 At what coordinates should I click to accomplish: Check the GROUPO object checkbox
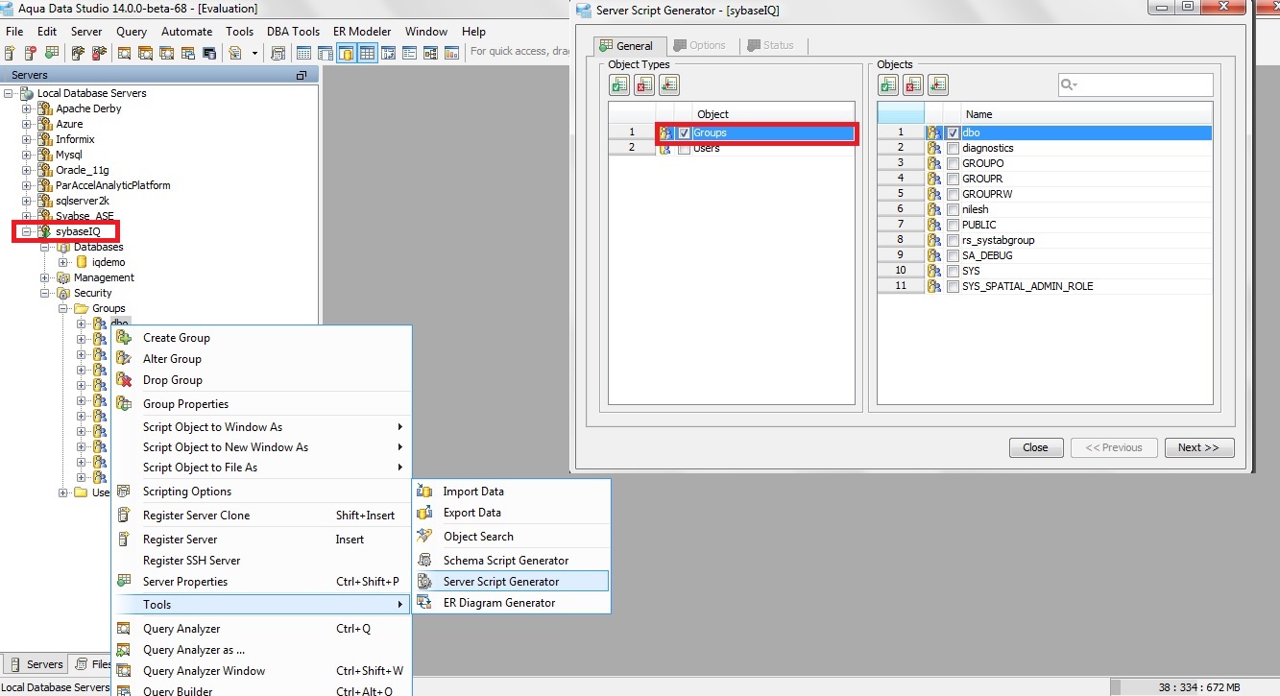[953, 163]
